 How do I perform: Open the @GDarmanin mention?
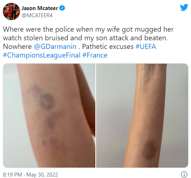click(55, 47)
